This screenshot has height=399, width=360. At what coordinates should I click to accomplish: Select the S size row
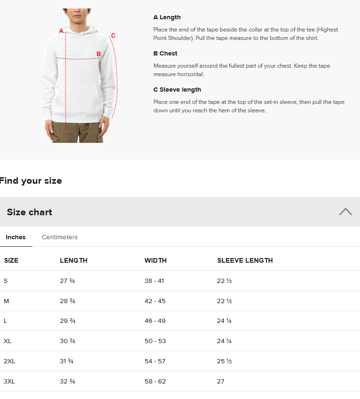point(180,281)
